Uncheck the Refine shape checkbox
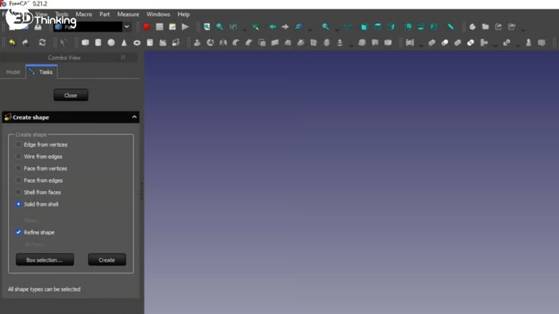The width and height of the screenshot is (559, 314). point(18,232)
